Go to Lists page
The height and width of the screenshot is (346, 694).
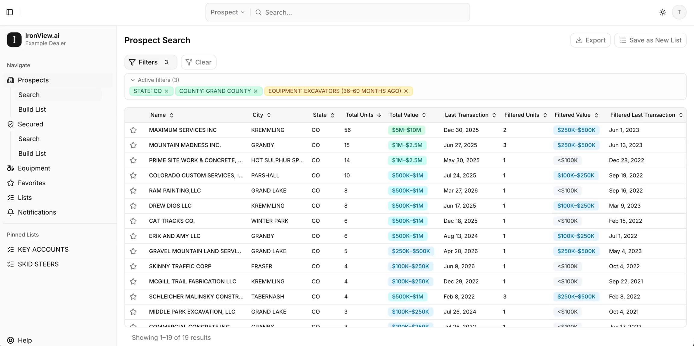(58, 198)
